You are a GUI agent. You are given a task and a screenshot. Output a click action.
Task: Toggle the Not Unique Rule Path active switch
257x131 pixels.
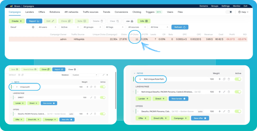[x=238, y=79]
